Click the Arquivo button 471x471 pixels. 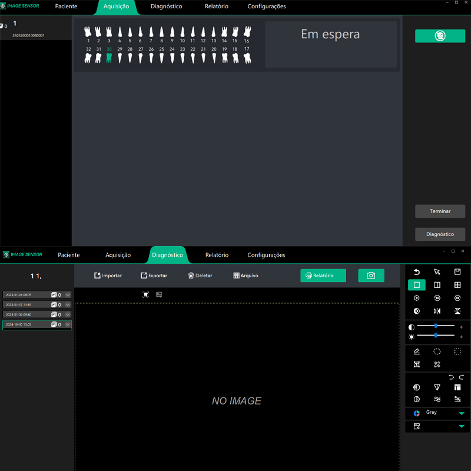246,276
